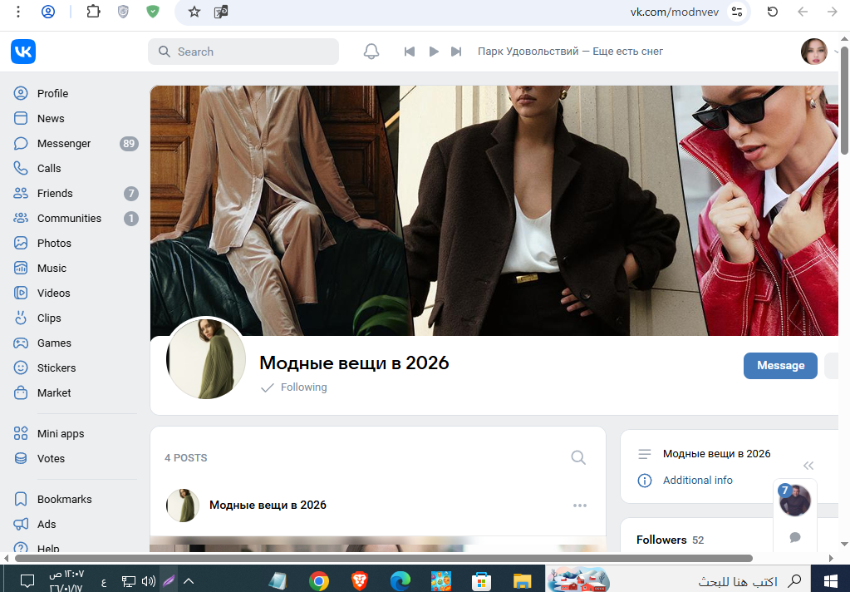Click community avatar with green sweater

[x=206, y=358]
